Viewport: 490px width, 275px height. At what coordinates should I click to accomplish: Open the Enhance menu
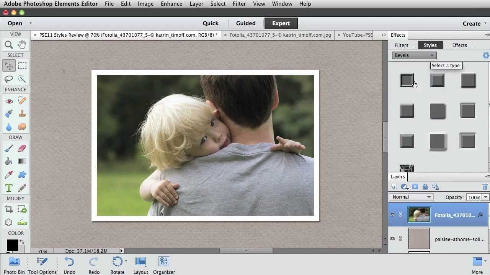tap(171, 4)
